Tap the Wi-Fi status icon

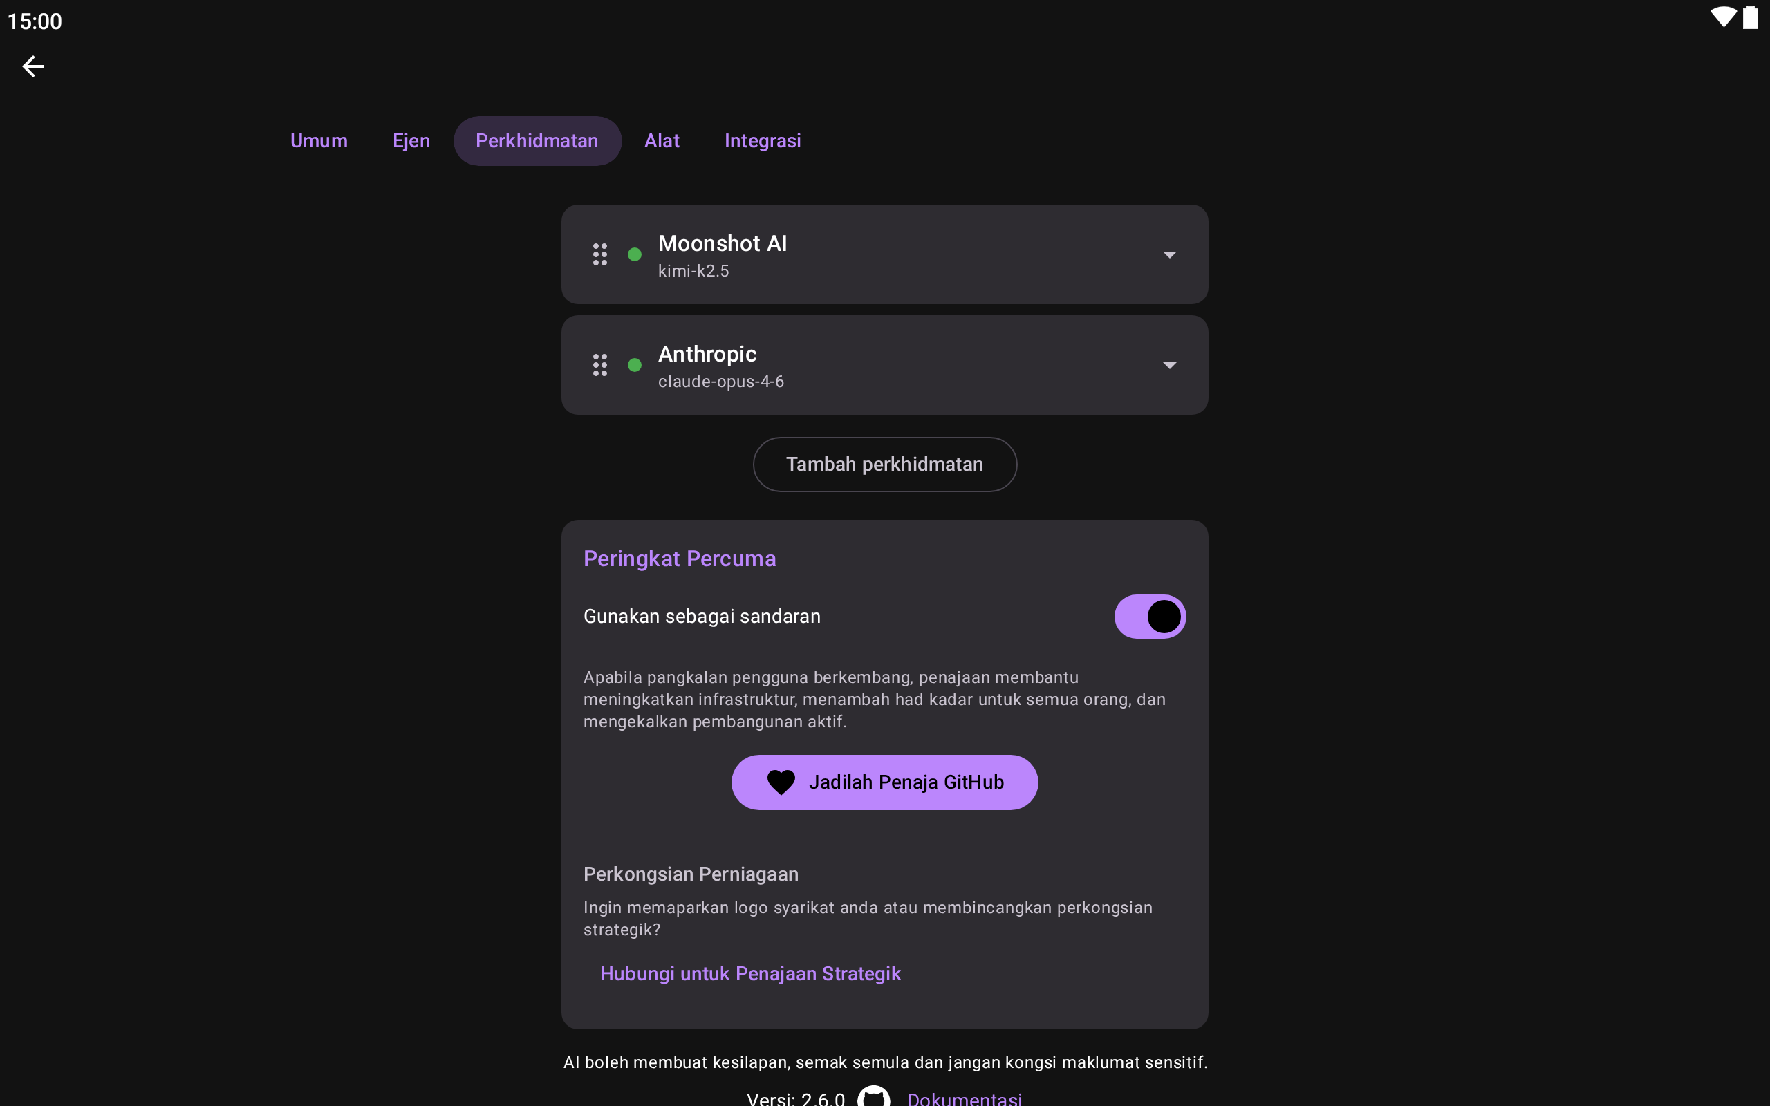[1723, 17]
